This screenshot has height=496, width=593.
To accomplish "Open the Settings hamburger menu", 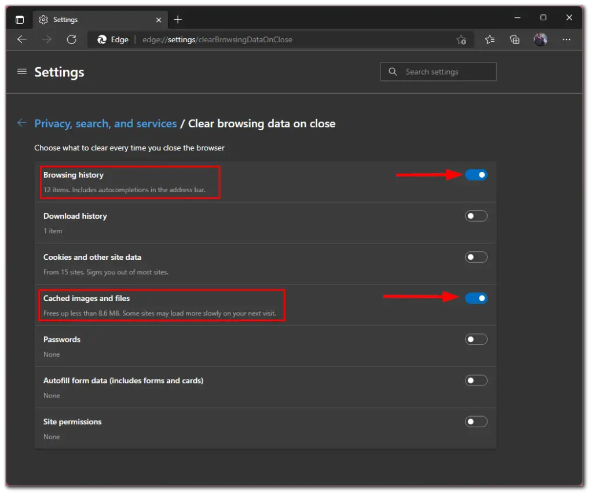I will tap(21, 72).
